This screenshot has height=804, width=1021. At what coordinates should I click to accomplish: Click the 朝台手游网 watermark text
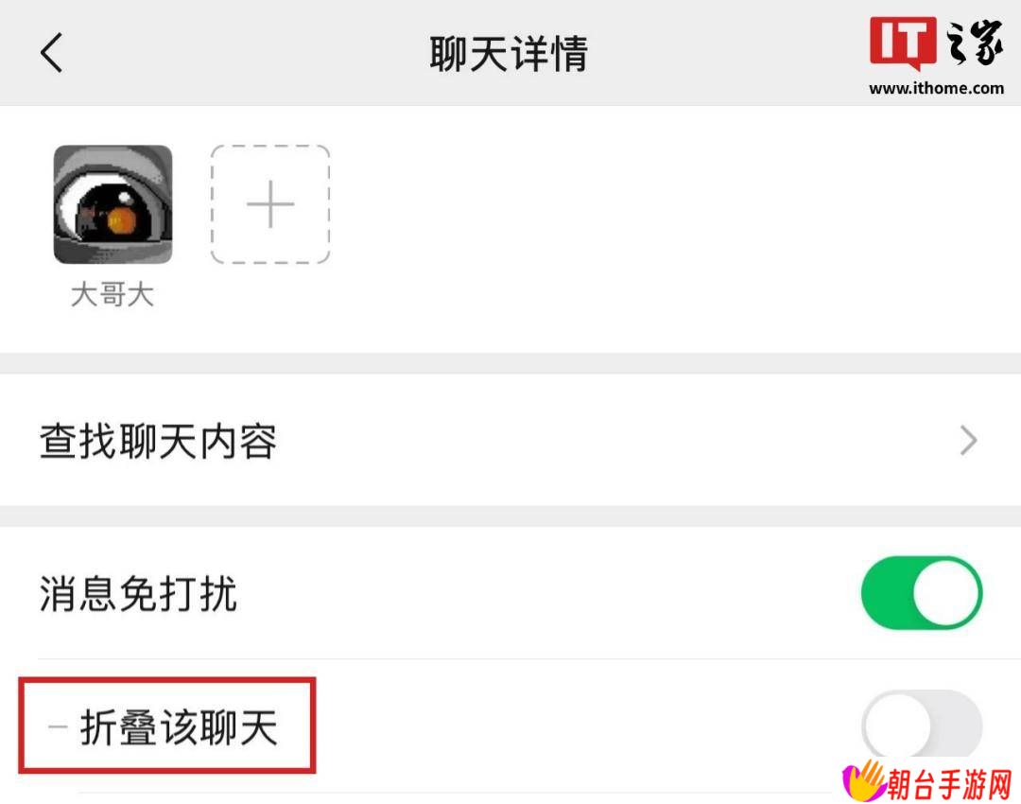tap(950, 784)
